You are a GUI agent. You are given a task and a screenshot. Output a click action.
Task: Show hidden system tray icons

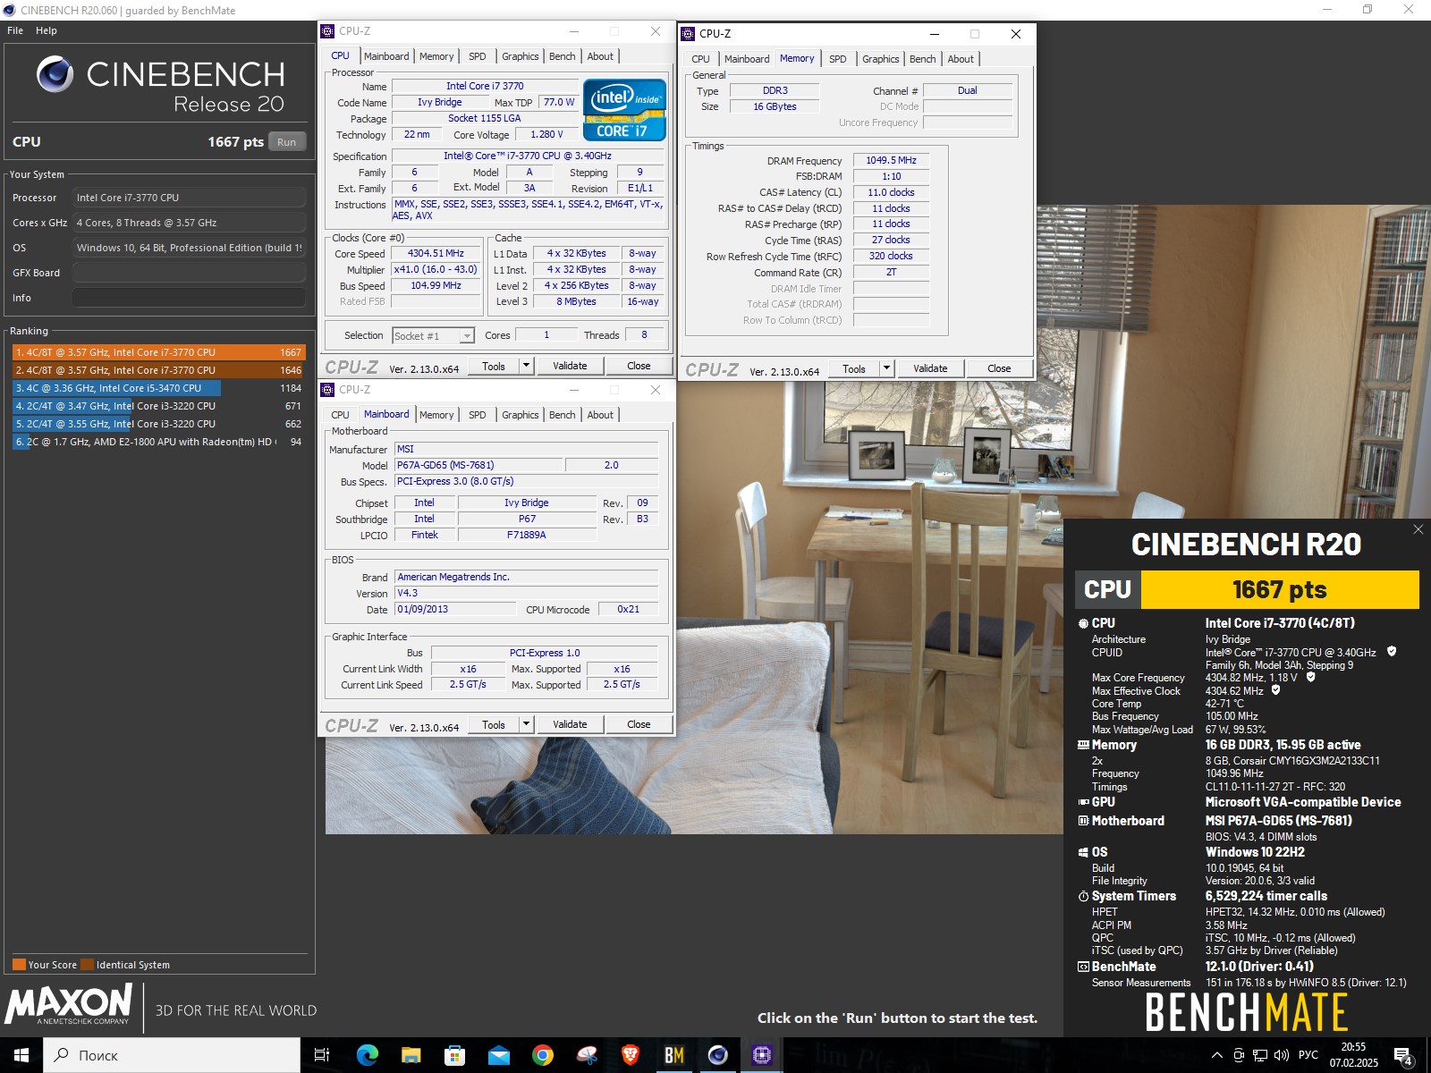click(1216, 1055)
